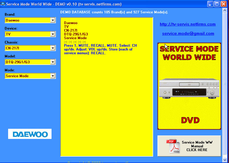Click the 'Service Mode' line in yellow panel
The height and width of the screenshot is (163, 229).
pos(75,38)
